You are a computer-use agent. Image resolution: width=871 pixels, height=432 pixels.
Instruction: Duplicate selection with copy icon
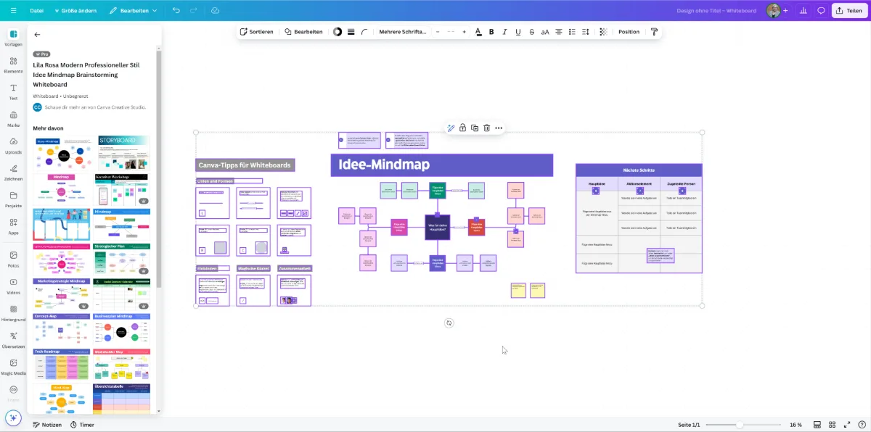coord(475,128)
